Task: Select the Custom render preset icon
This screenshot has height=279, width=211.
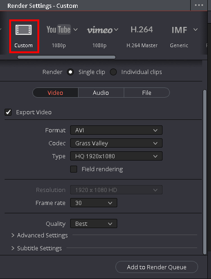Action: tap(24, 30)
